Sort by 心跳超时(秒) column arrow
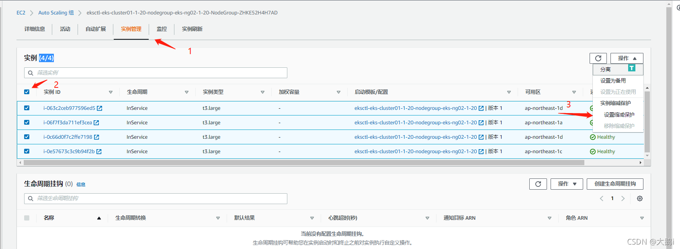This screenshot has height=249, width=680. point(427,218)
